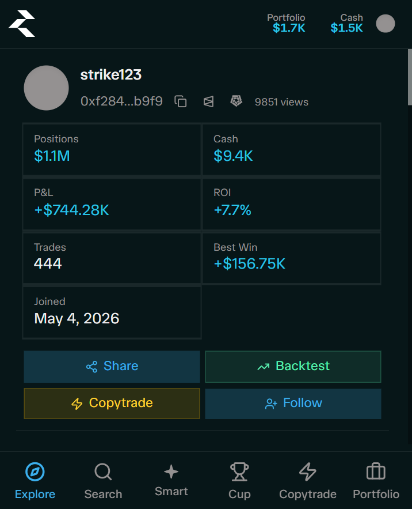Click the vertical scrollbar thumb
The image size is (412, 509).
410,77
